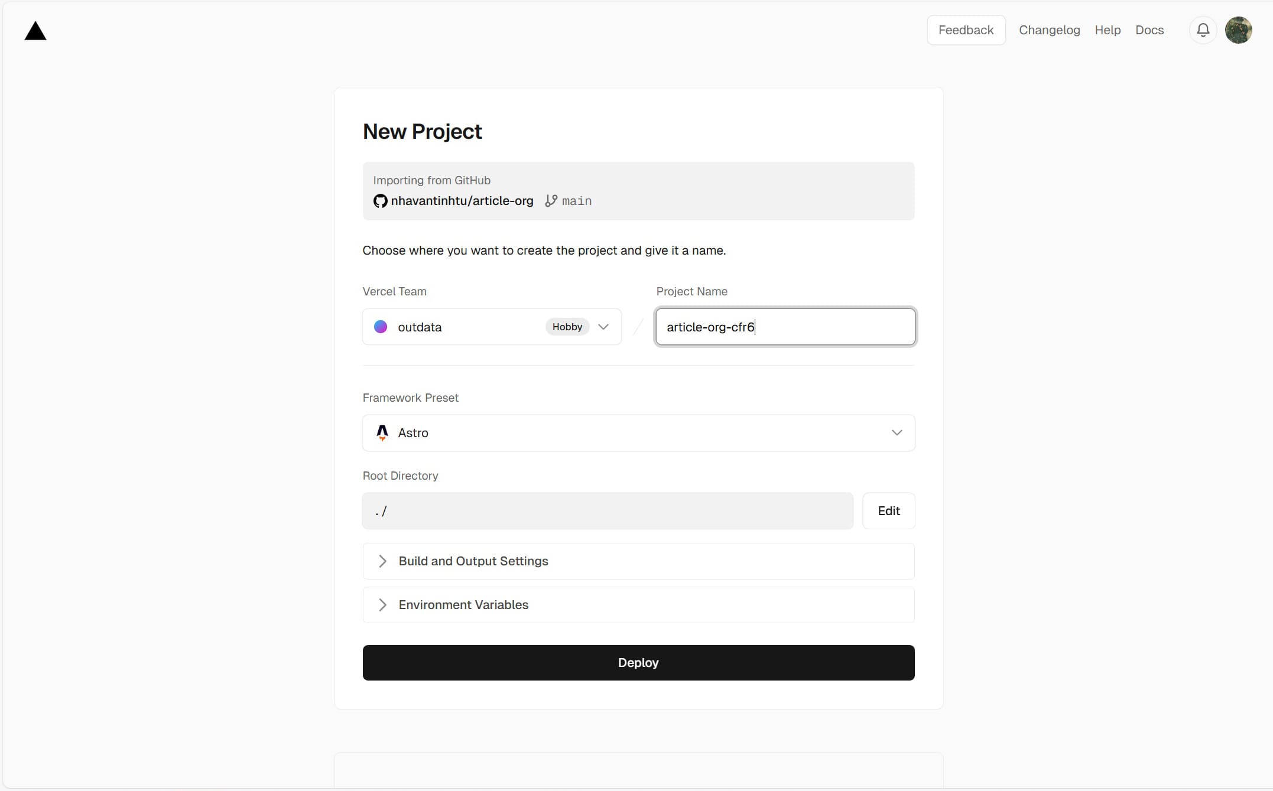This screenshot has width=1273, height=791.
Task: Click the user avatar profile icon
Action: [x=1238, y=30]
